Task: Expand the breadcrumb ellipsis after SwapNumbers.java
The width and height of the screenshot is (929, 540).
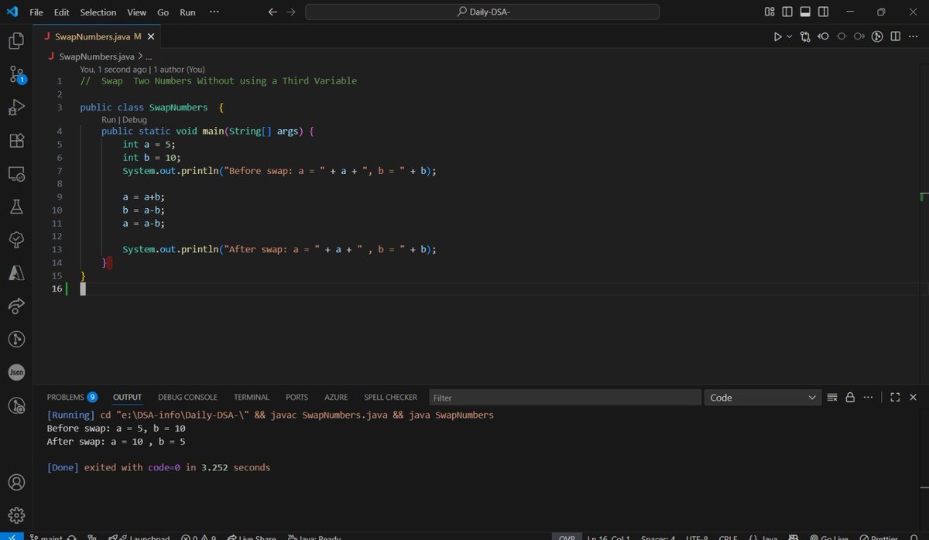Action: point(149,56)
